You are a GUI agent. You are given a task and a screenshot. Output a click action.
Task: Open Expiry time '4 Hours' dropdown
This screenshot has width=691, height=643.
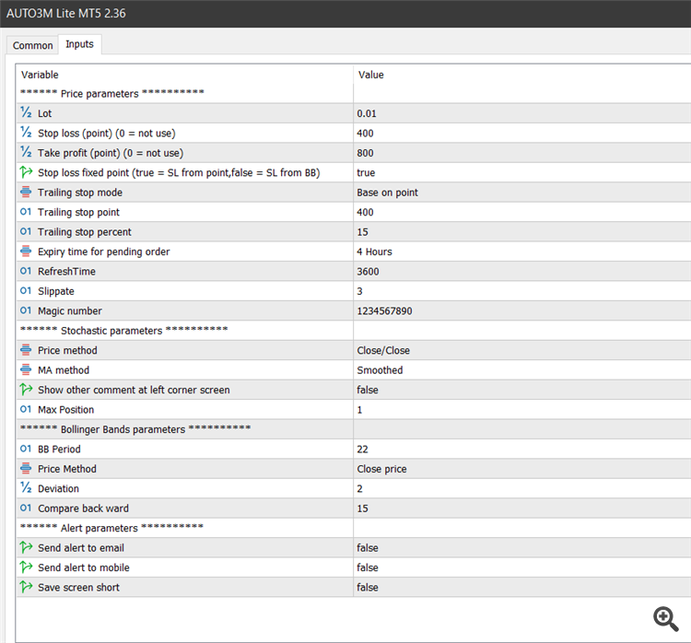point(374,251)
